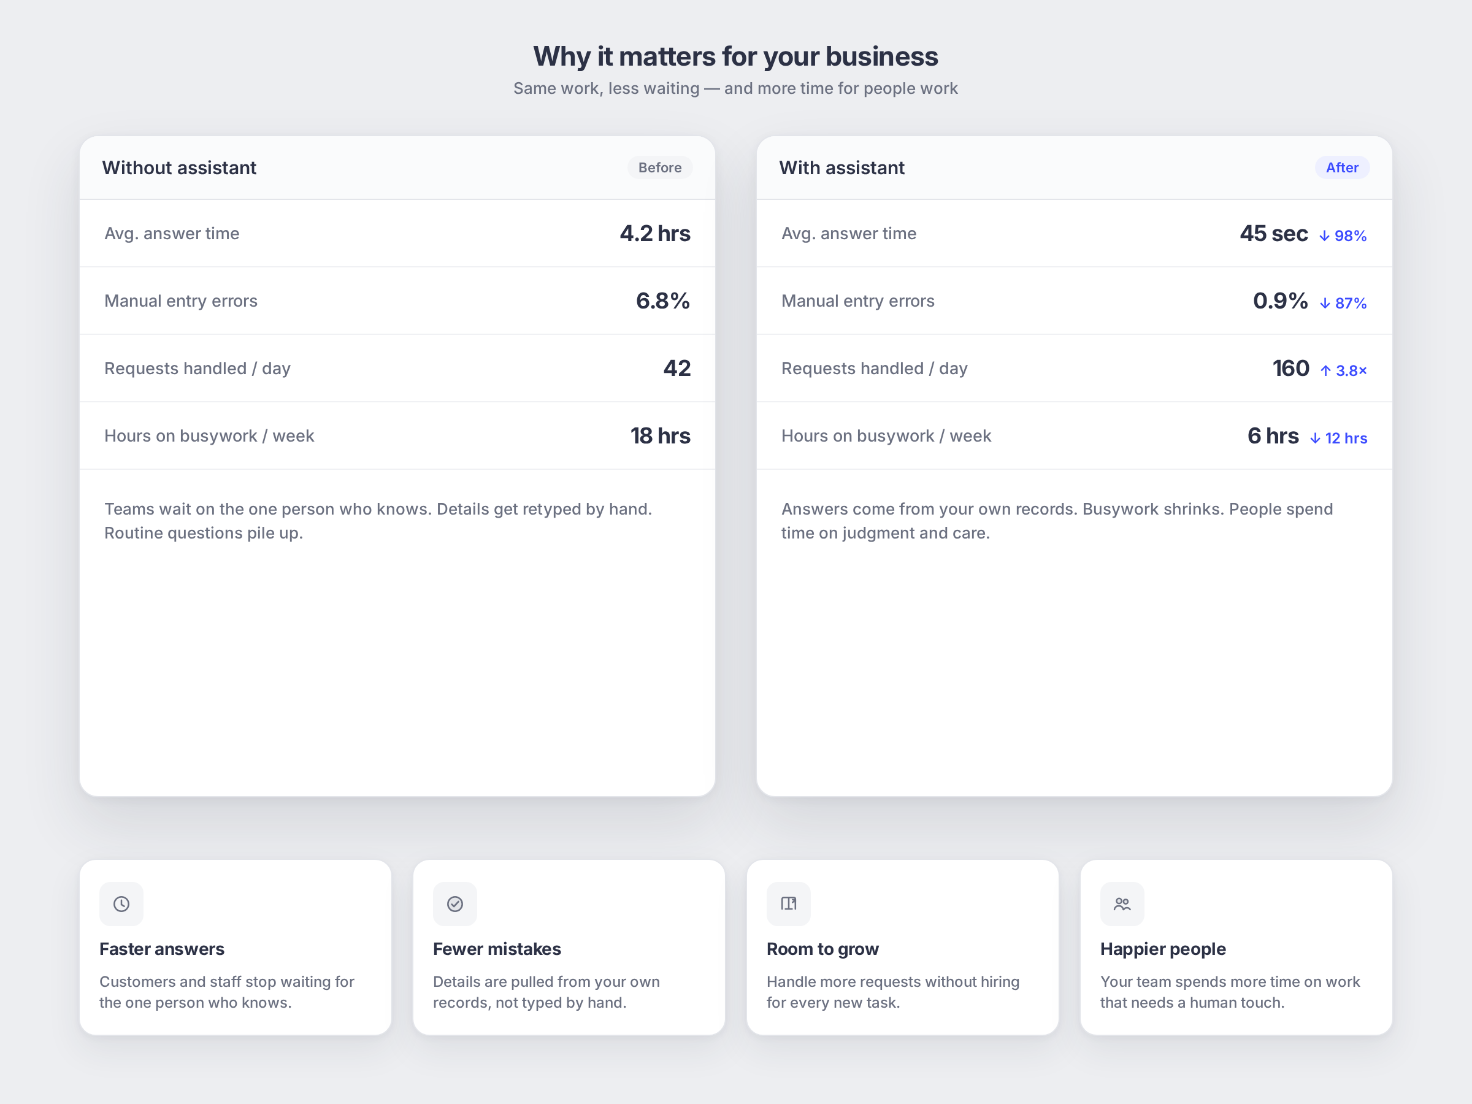Click the 87% change indicator
1472x1104 pixels.
coord(1344,304)
